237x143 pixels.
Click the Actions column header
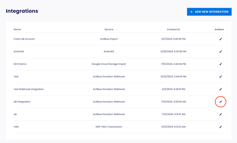(x=219, y=29)
